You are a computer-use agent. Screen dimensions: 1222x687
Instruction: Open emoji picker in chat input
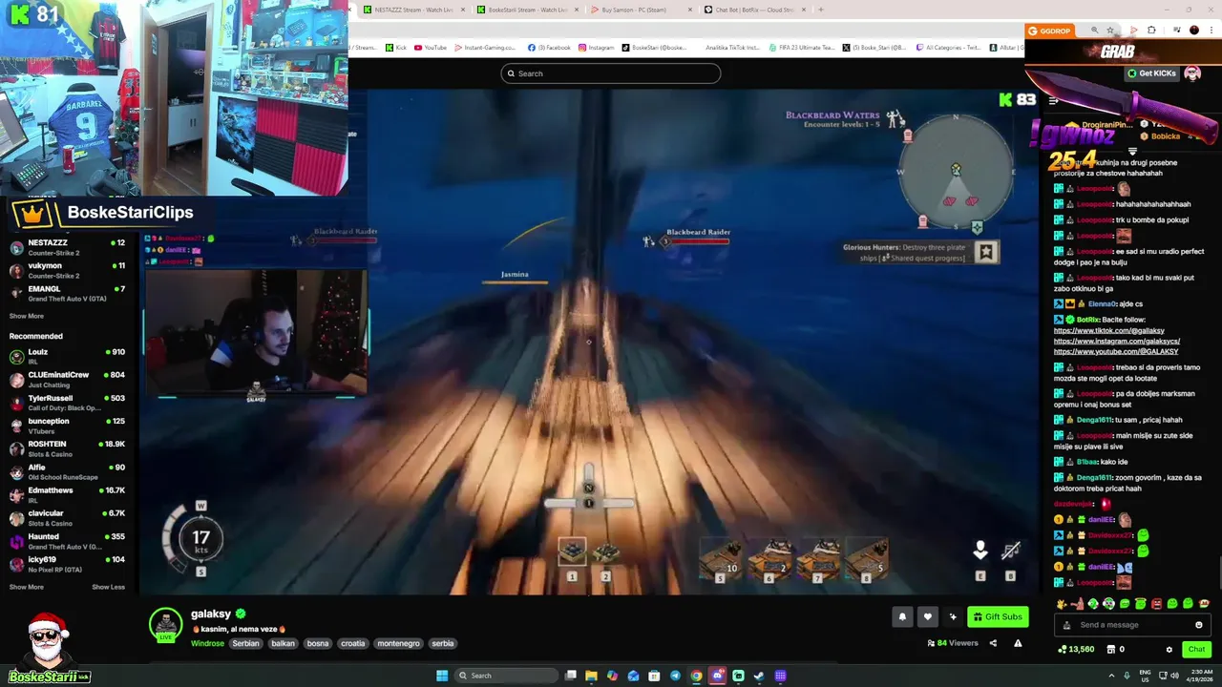tap(1198, 625)
